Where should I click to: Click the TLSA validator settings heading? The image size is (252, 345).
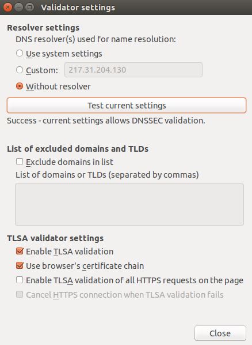coord(55,238)
